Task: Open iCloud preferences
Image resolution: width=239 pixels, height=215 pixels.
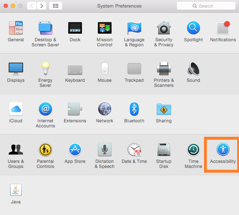Action: [x=16, y=109]
